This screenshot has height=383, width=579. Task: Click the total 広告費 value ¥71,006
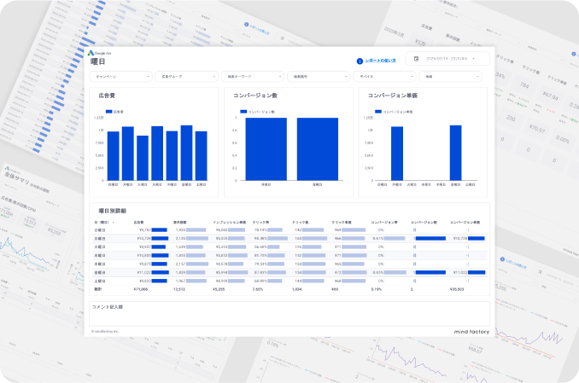click(140, 289)
